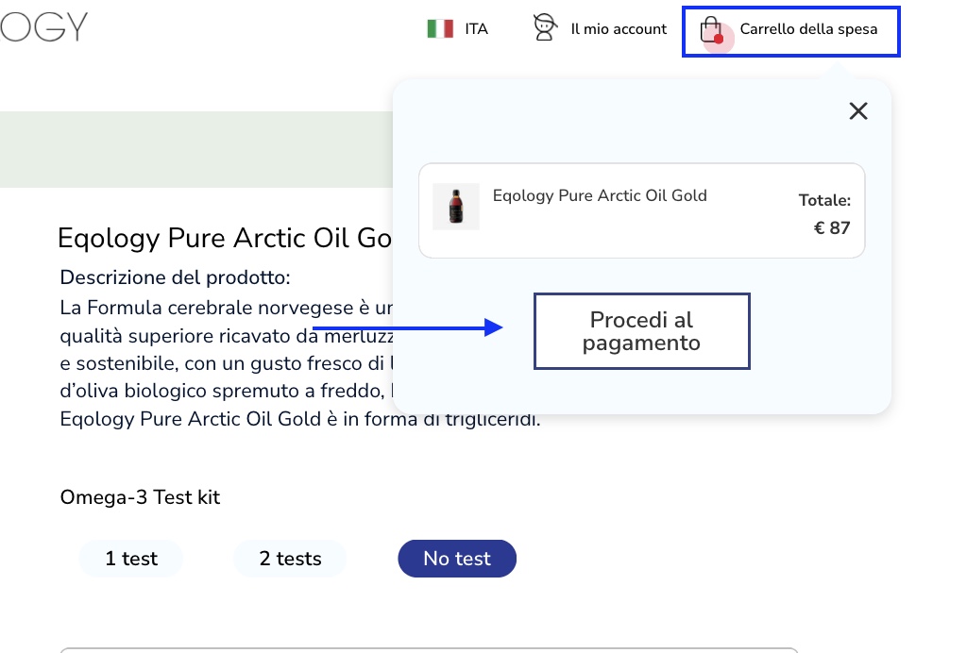Select ITA language option

[x=476, y=29]
